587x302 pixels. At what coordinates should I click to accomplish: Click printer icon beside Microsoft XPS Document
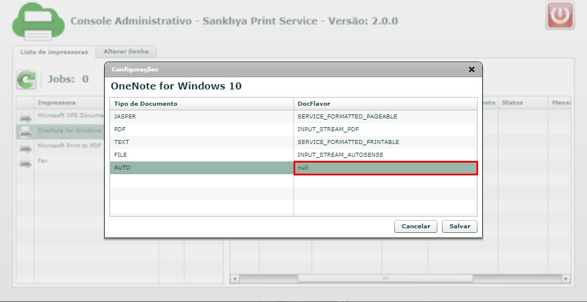26,117
